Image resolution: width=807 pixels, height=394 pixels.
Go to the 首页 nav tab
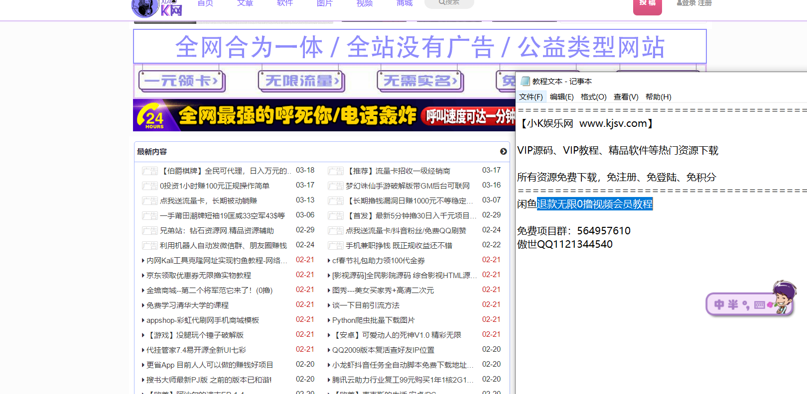(205, 3)
